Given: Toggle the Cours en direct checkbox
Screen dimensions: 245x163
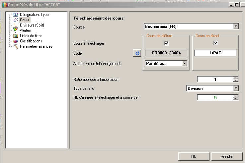Looking at the screenshot, I should tap(215, 43).
